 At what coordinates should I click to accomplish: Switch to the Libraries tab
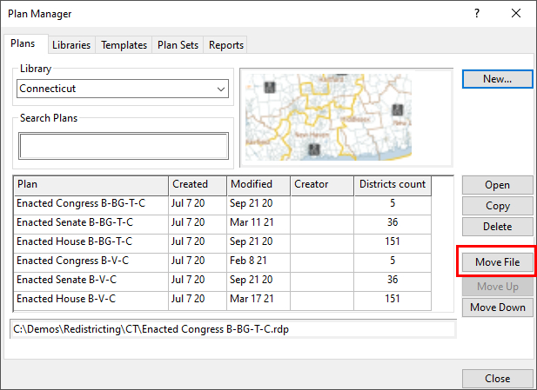pos(70,45)
